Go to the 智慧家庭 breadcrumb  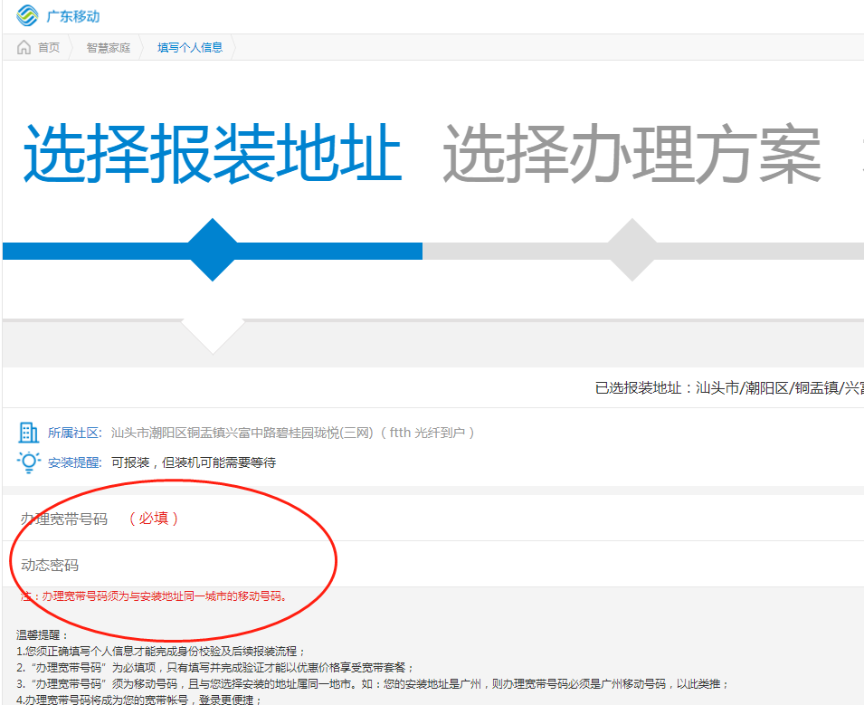coord(109,48)
